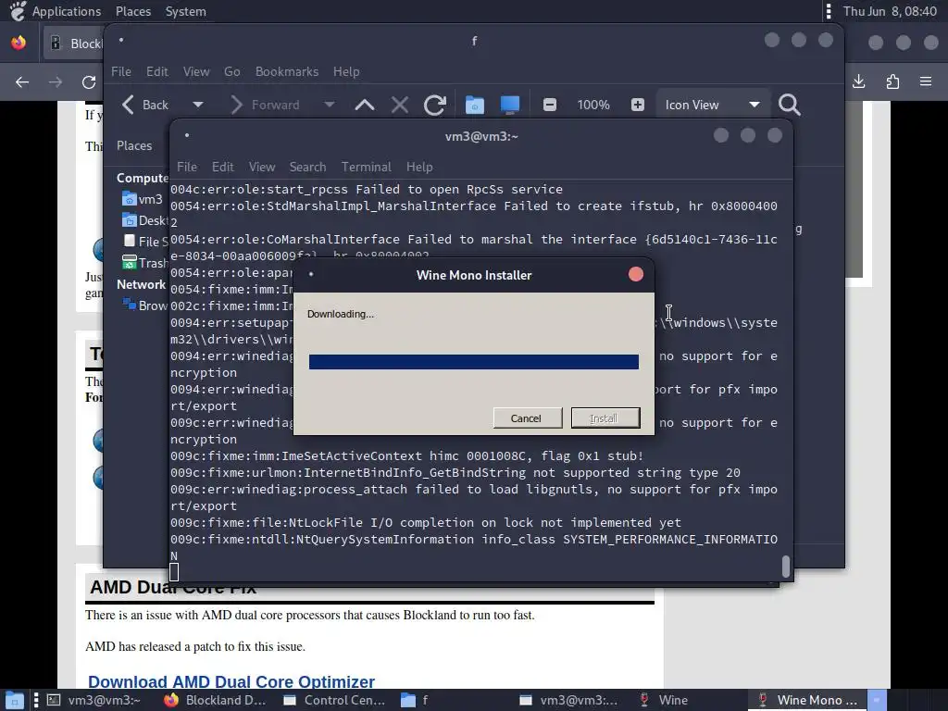Switch to Blockland D... Firefox taskbar item

(215, 700)
